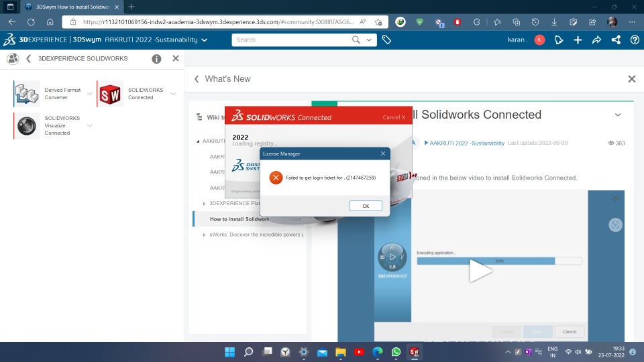Viewport: 644px width, 362px height.
Task: Open the browser History icon
Action: coord(535,22)
